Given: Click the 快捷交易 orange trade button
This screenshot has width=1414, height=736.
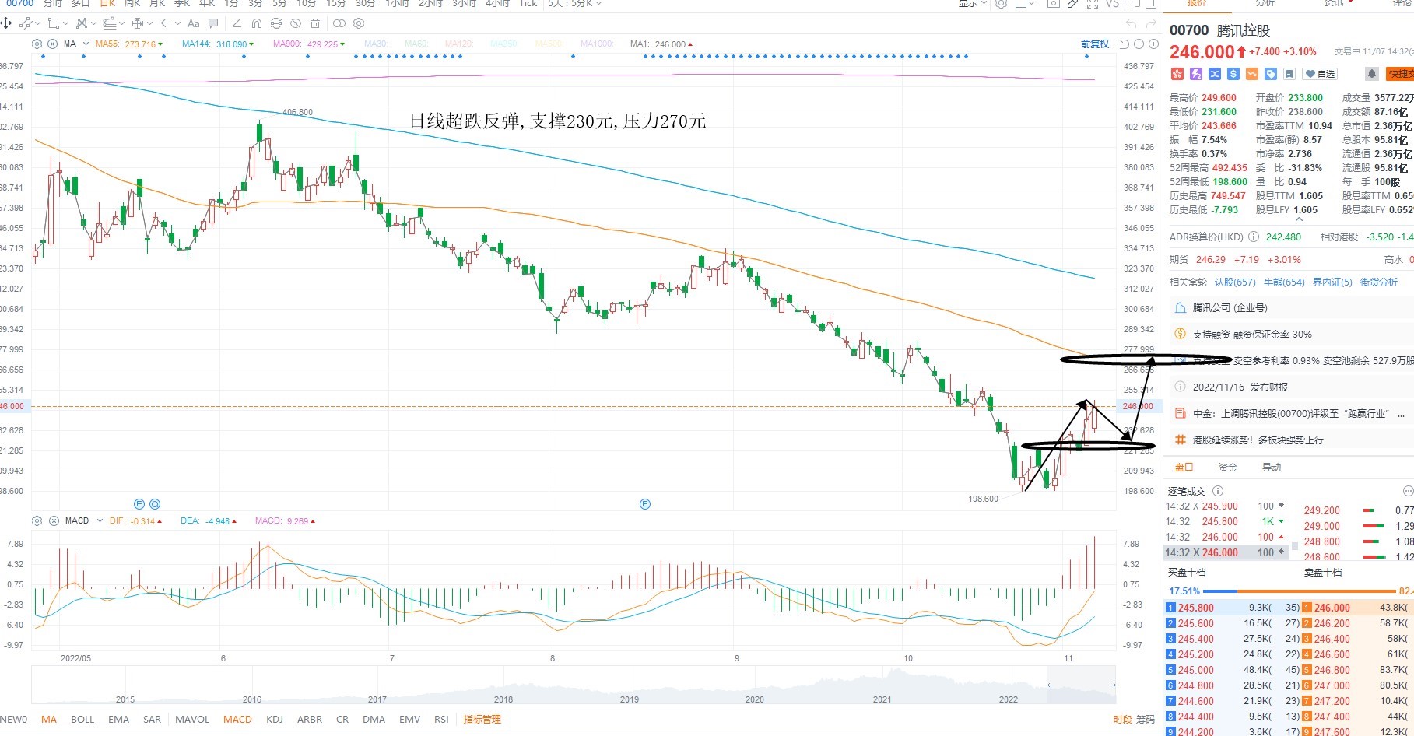Looking at the screenshot, I should [x=1399, y=74].
